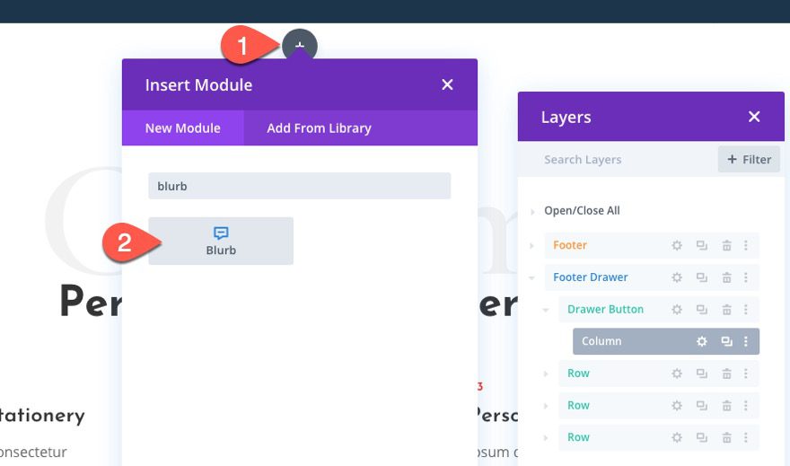
Task: Open more options for Footer Drawer layer
Action: pos(746,277)
